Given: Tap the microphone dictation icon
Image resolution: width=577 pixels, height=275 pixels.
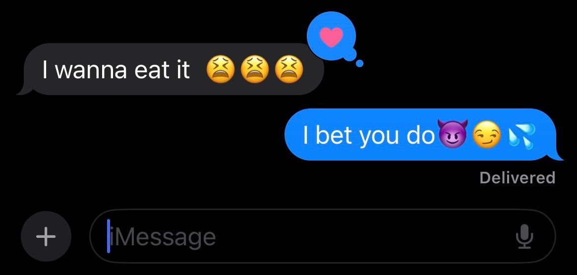Looking at the screenshot, I should 524,236.
